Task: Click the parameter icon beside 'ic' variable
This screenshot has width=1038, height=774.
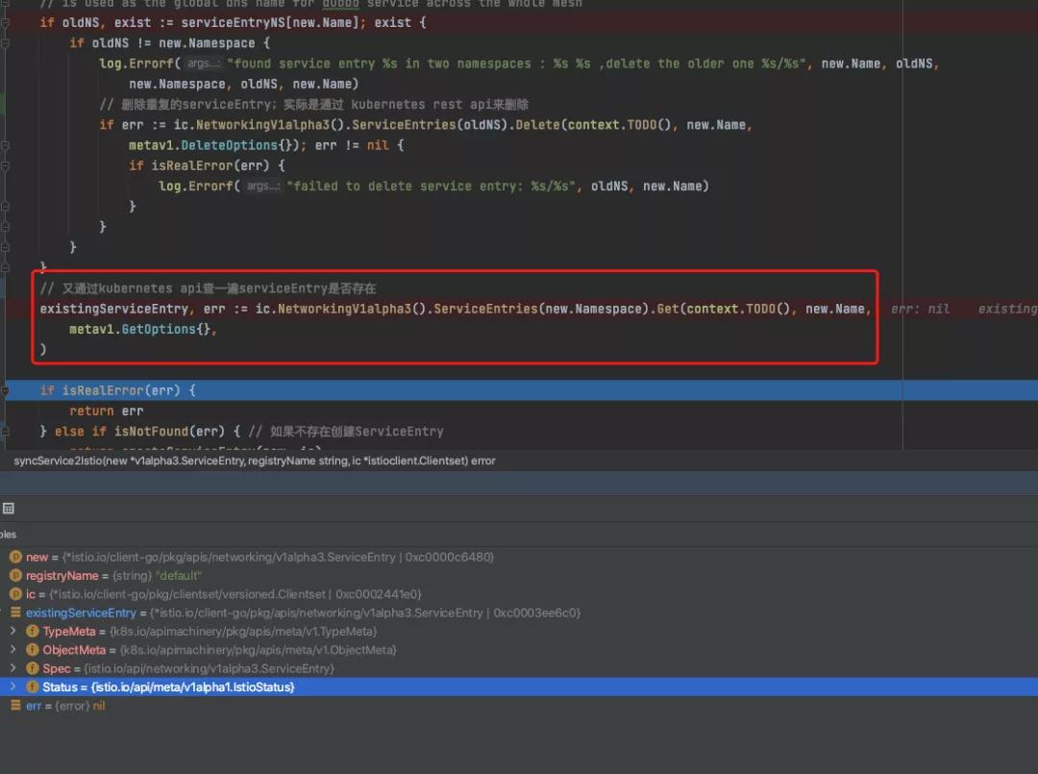Action: click(15, 594)
